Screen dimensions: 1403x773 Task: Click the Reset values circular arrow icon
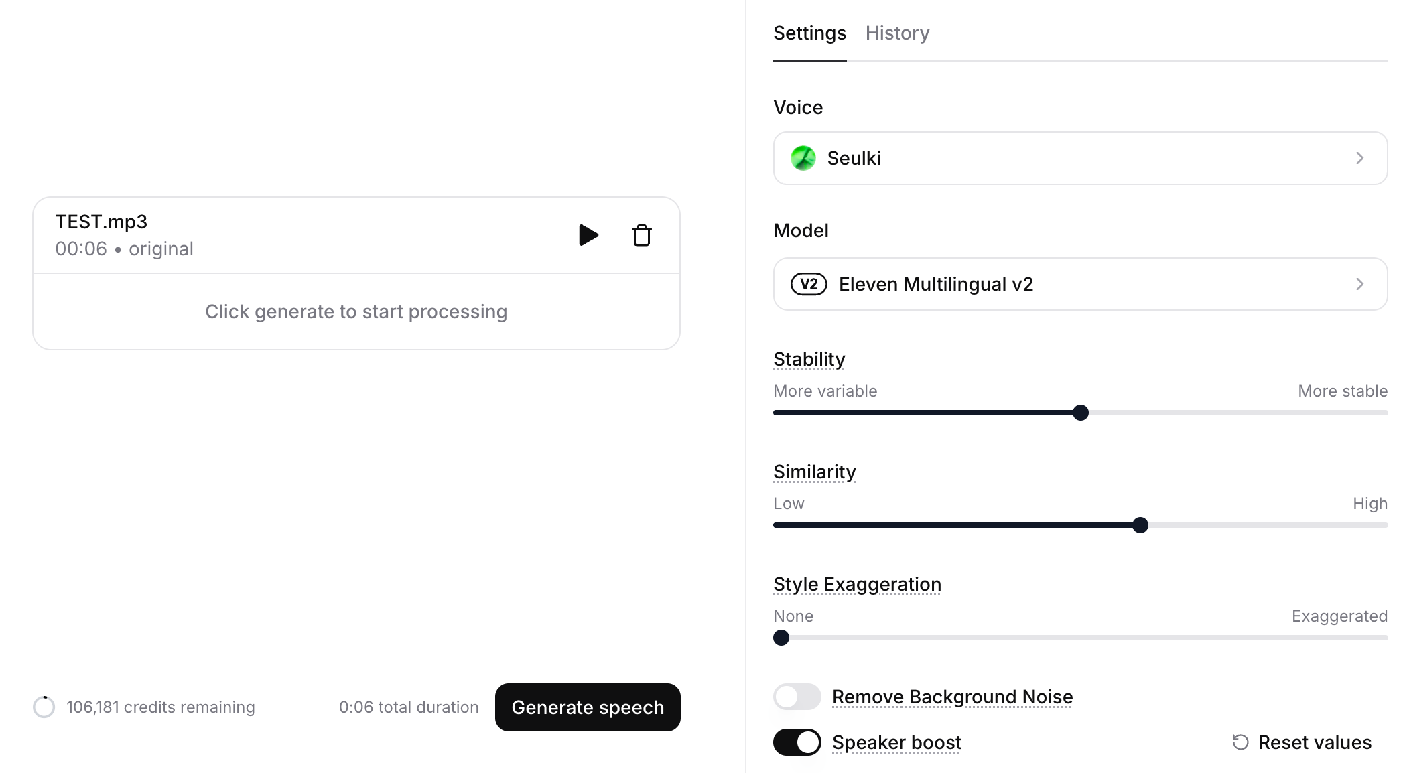[x=1240, y=742]
